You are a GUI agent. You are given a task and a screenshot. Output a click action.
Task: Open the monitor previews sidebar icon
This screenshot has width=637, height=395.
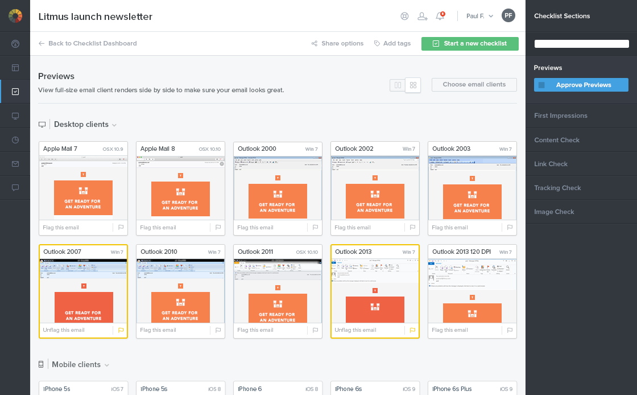click(15, 116)
